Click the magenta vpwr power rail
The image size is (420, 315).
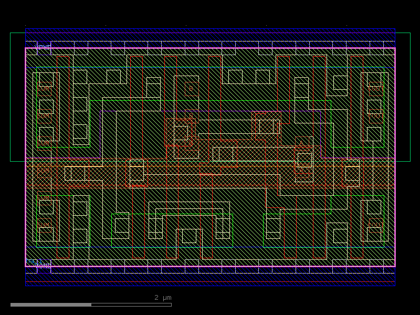point(210,48)
